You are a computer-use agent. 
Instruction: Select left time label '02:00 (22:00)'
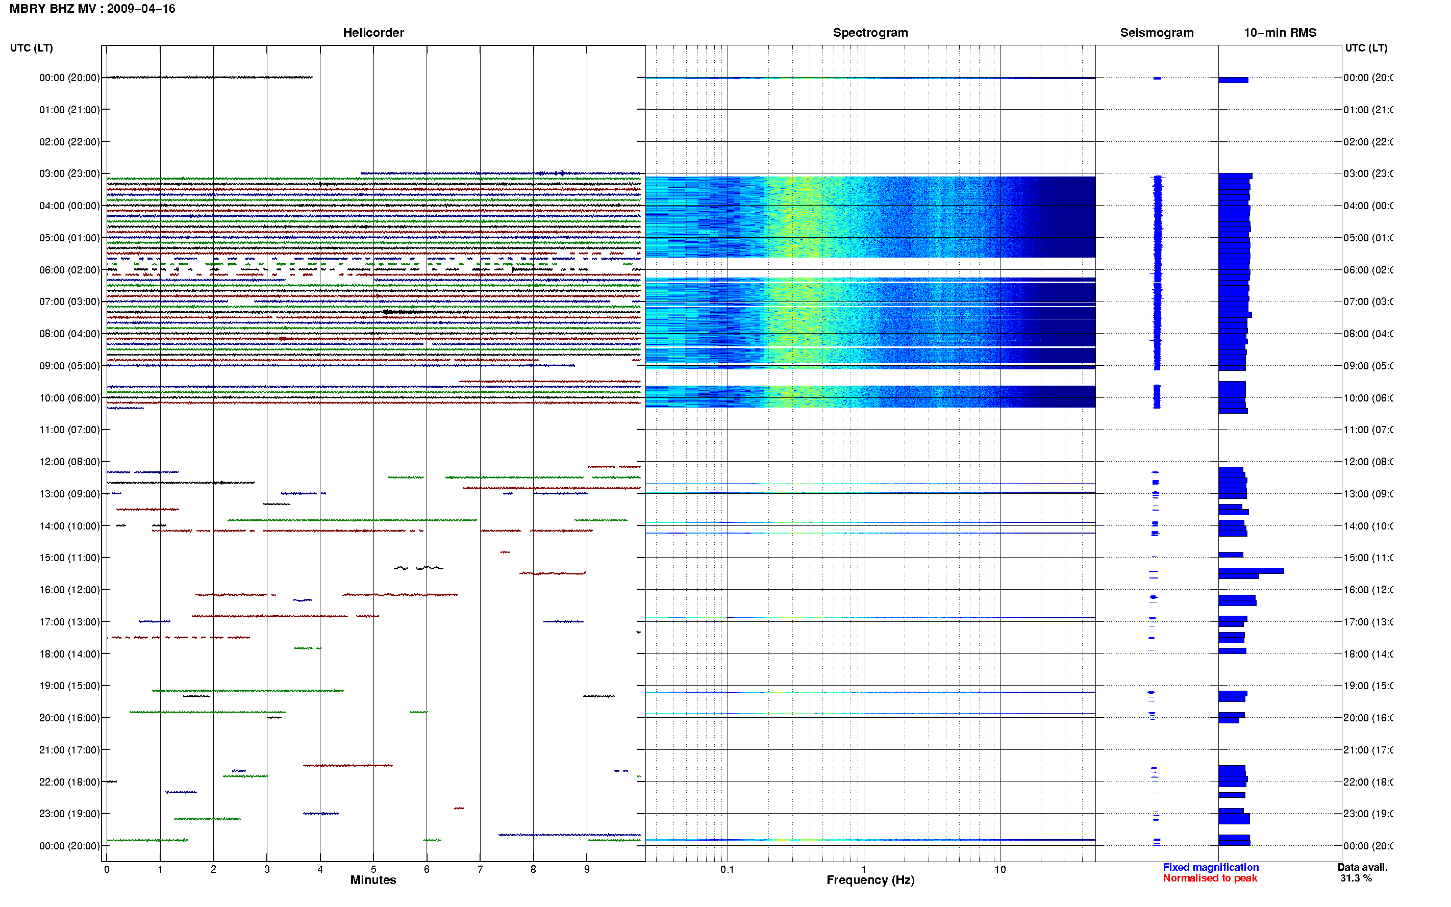pyautogui.click(x=69, y=142)
